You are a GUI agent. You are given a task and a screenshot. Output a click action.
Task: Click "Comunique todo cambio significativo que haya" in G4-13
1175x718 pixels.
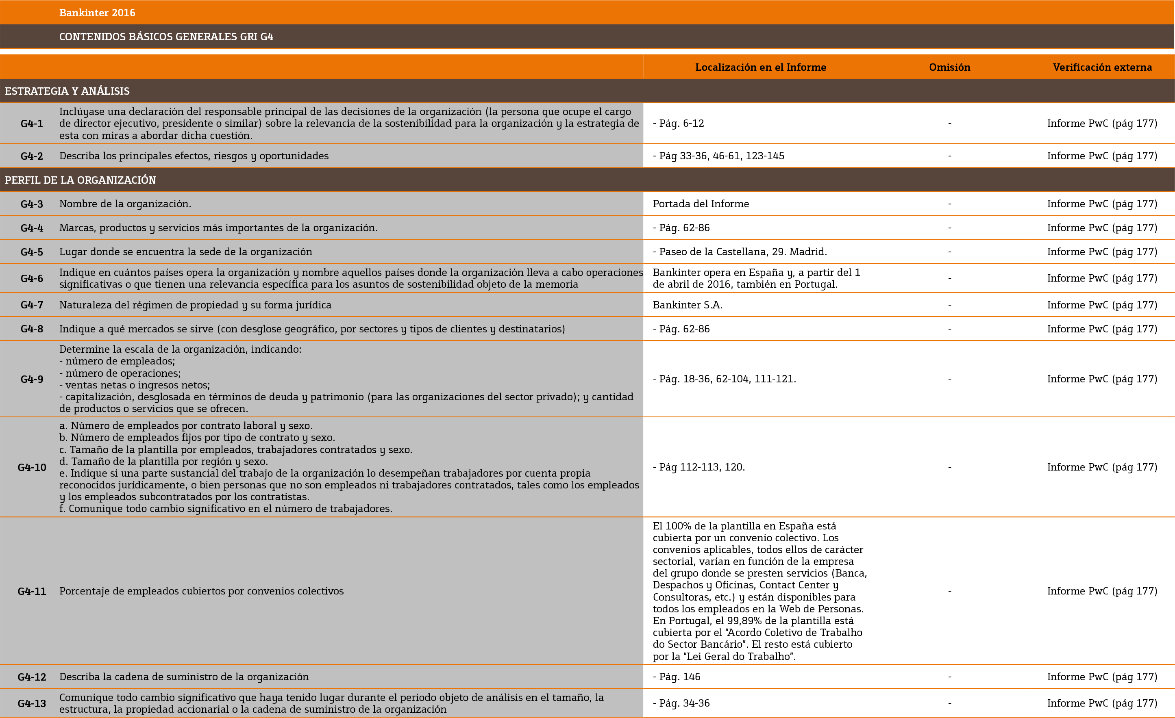(331, 703)
